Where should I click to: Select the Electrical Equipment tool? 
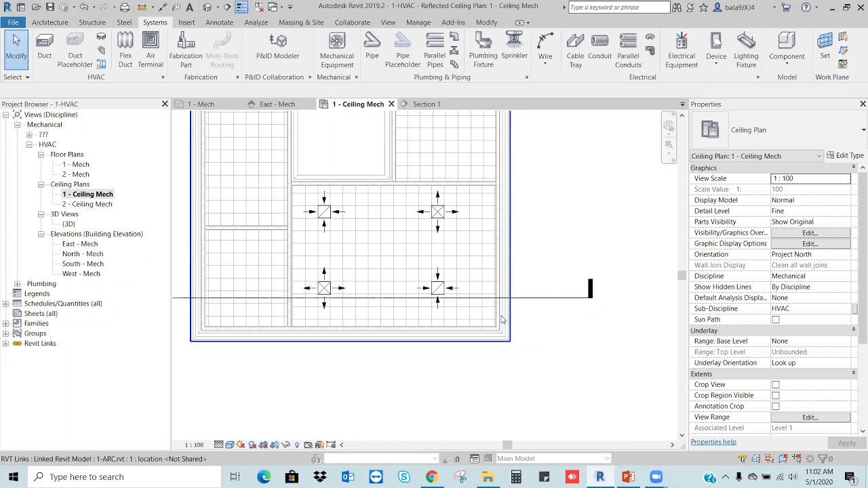point(682,51)
